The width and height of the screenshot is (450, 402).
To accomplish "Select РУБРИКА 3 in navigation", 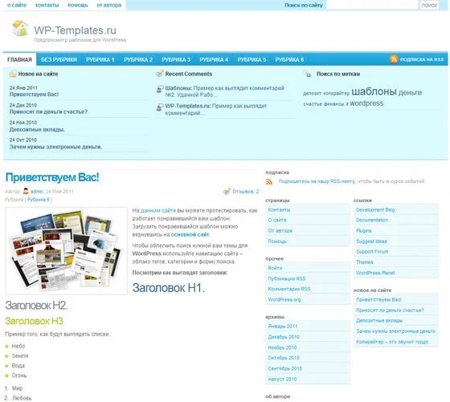I will click(x=176, y=59).
